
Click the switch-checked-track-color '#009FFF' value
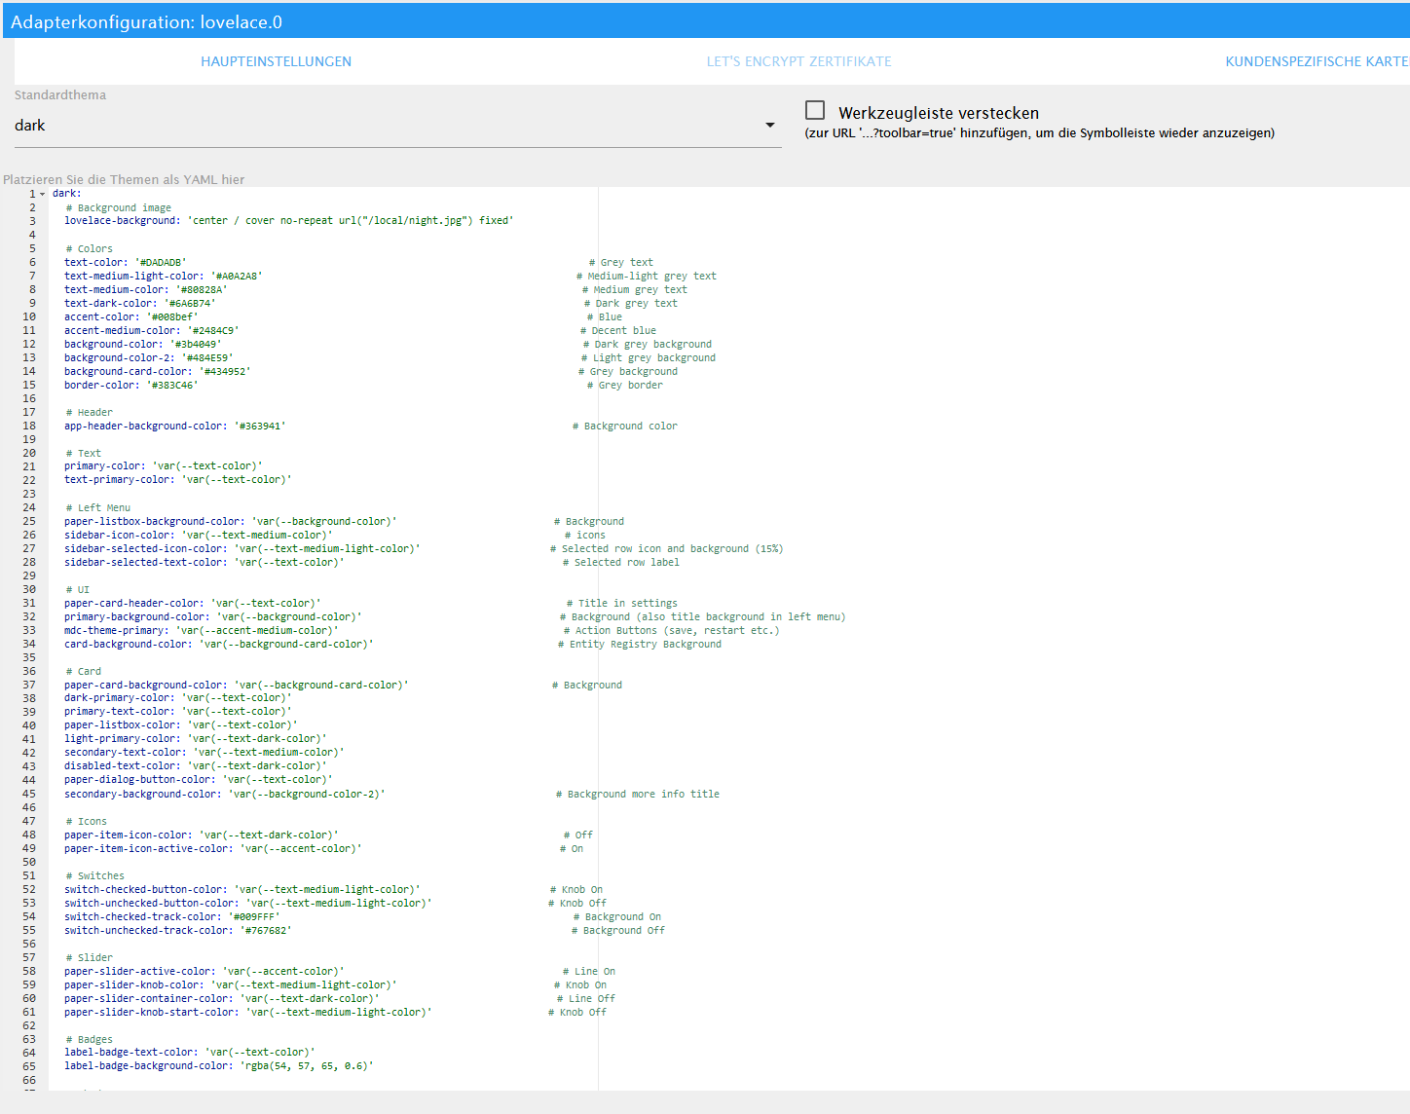(253, 917)
